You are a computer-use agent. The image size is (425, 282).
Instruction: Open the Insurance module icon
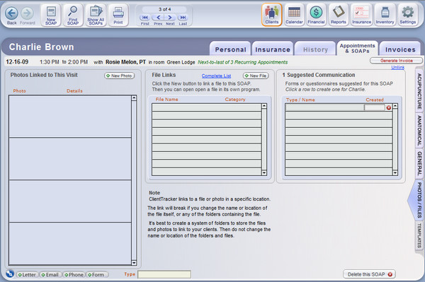point(361,15)
